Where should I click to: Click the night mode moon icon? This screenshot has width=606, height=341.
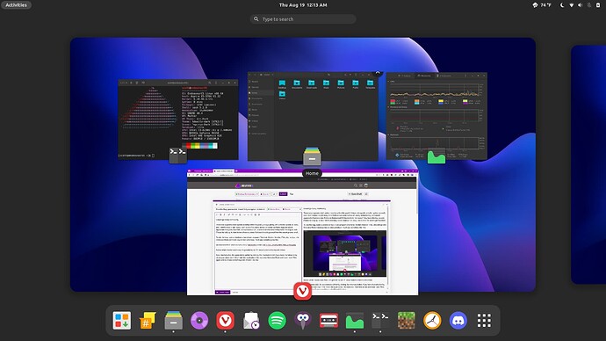click(562, 5)
